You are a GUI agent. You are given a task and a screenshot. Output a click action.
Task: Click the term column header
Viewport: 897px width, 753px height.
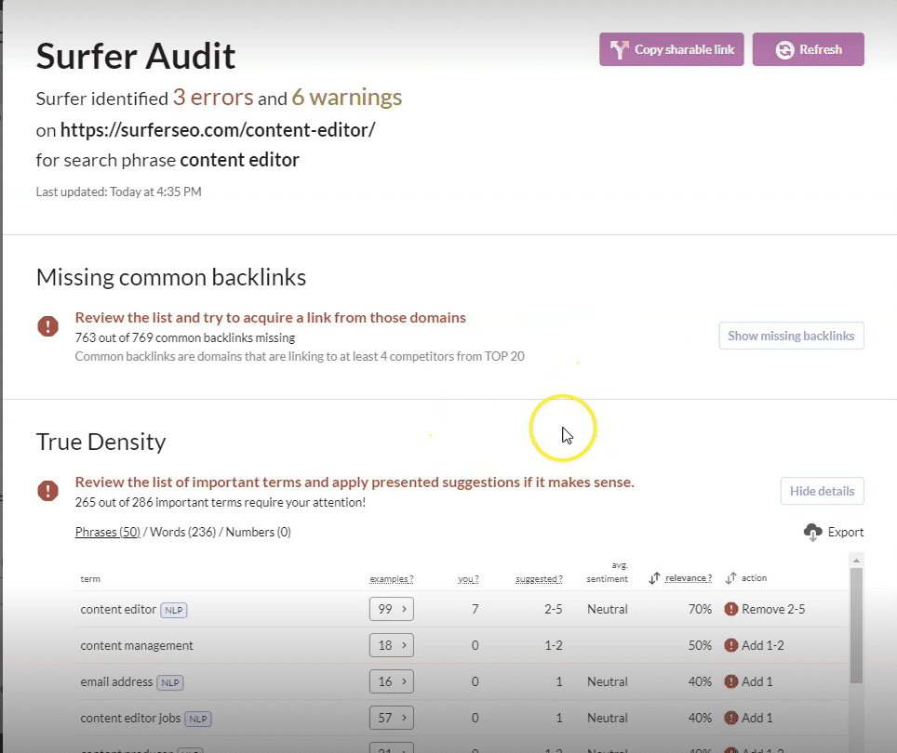[90, 579]
